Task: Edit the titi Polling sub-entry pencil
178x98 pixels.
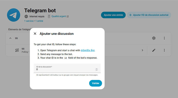Action: 154,50
